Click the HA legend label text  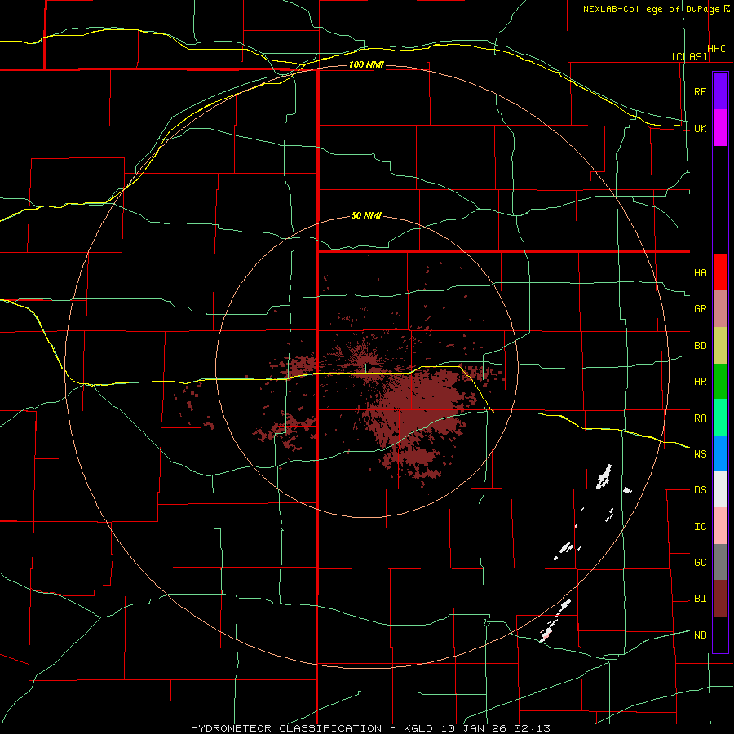pyautogui.click(x=701, y=272)
